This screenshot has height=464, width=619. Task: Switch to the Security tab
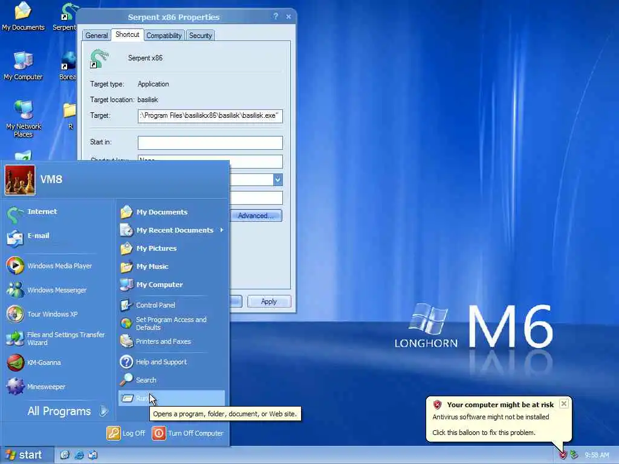[x=201, y=36]
